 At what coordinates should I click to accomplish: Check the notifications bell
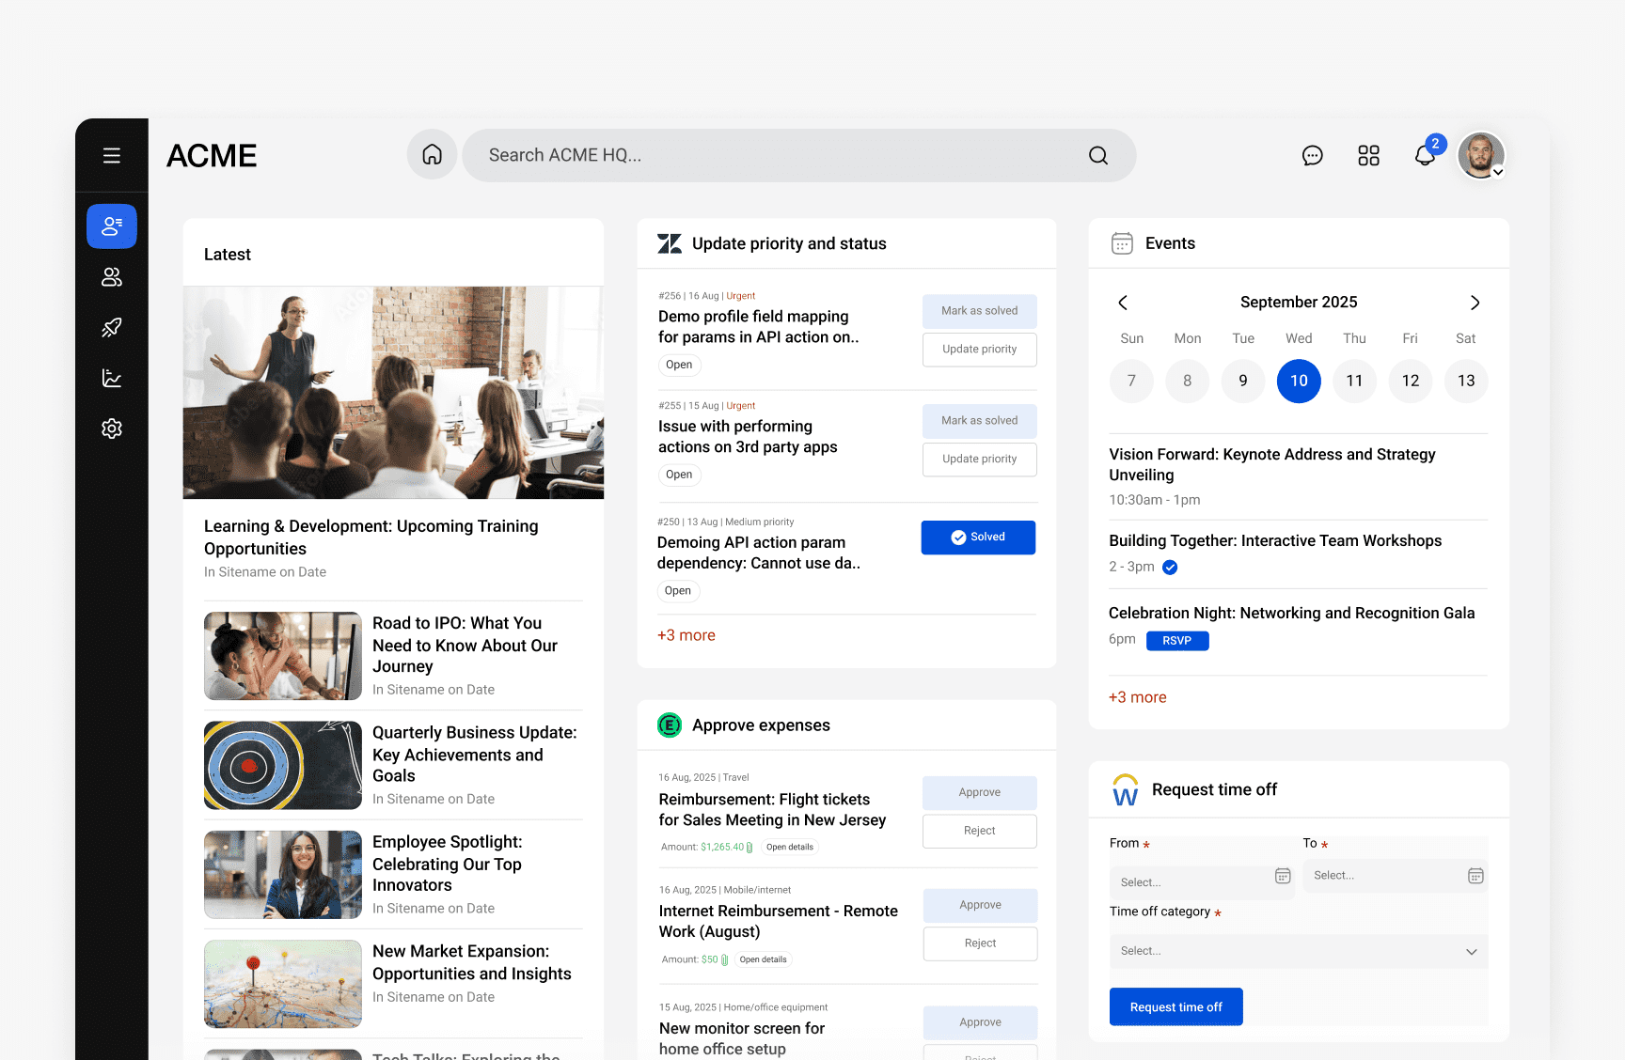click(x=1425, y=156)
